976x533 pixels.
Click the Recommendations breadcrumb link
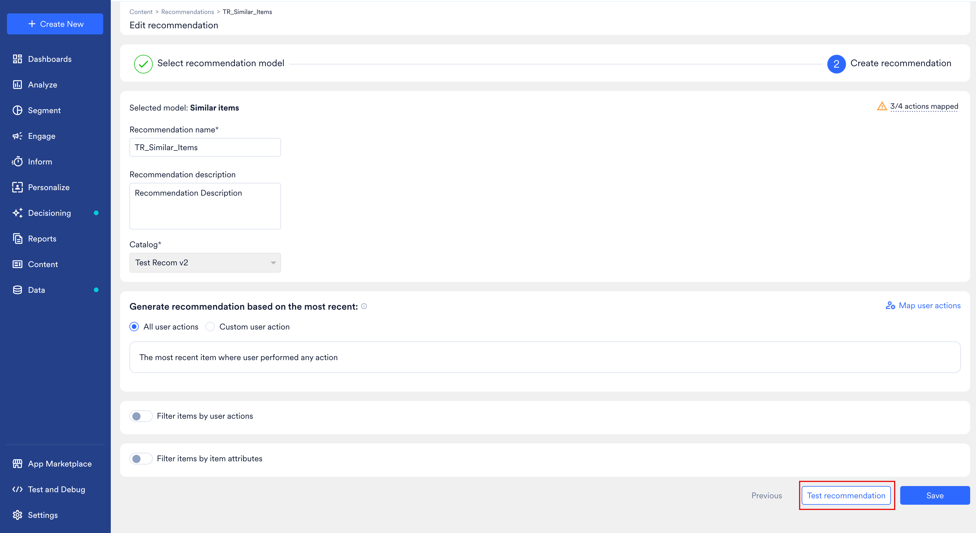[187, 12]
